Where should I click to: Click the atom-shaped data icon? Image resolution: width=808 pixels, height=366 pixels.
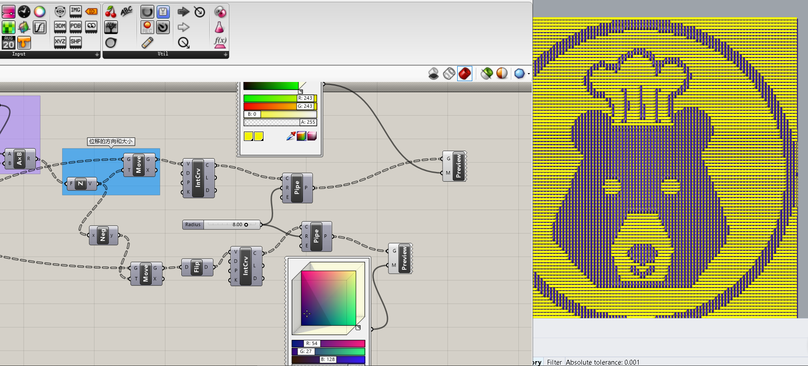pos(60,12)
